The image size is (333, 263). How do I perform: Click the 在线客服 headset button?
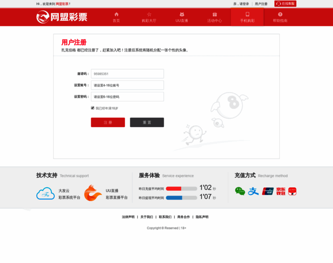(285, 4)
